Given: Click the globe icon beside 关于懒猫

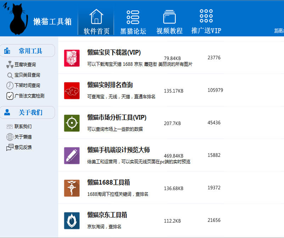Looking at the screenshot, I should pyautogui.click(x=10, y=137).
